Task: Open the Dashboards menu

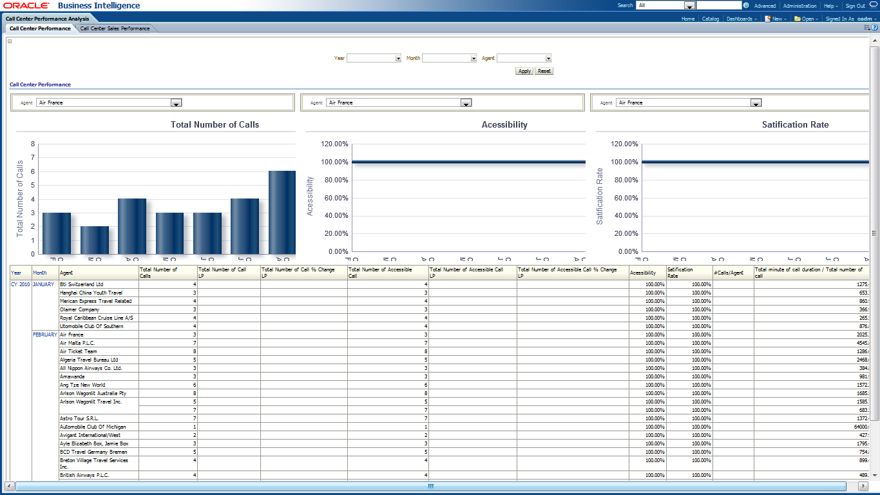Action: click(741, 19)
